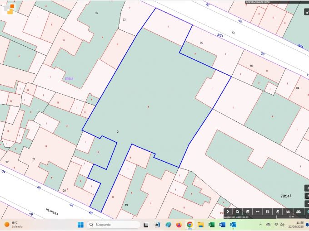The width and height of the screenshot is (309, 231).
Task: Select the block number 70541 purple label
Action: click(69, 79)
